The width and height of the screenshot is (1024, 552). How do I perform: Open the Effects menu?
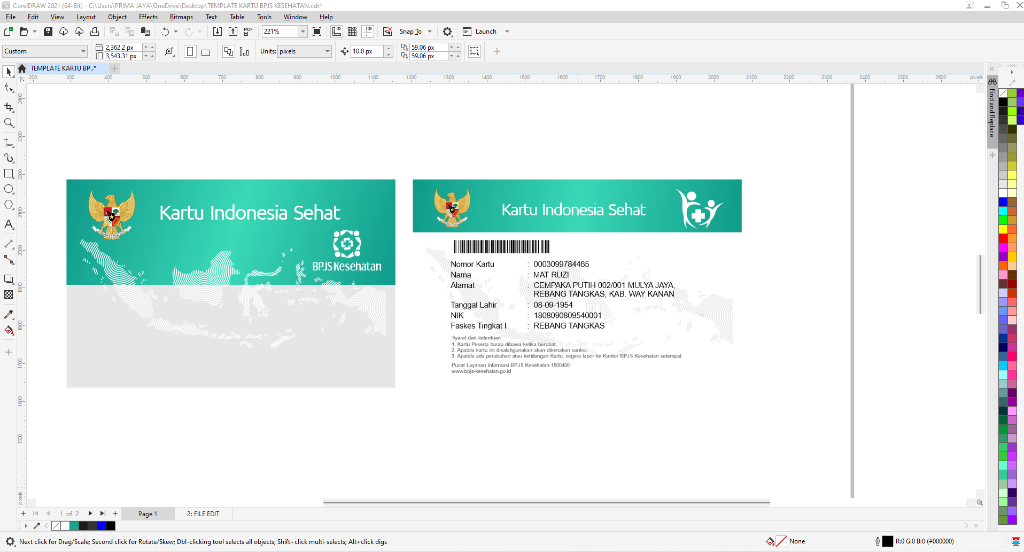coord(148,17)
